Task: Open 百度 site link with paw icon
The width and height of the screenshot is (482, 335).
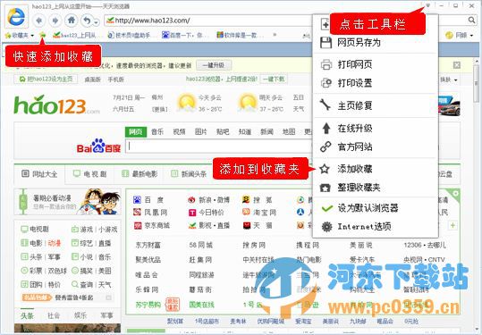Action: tap(148, 200)
